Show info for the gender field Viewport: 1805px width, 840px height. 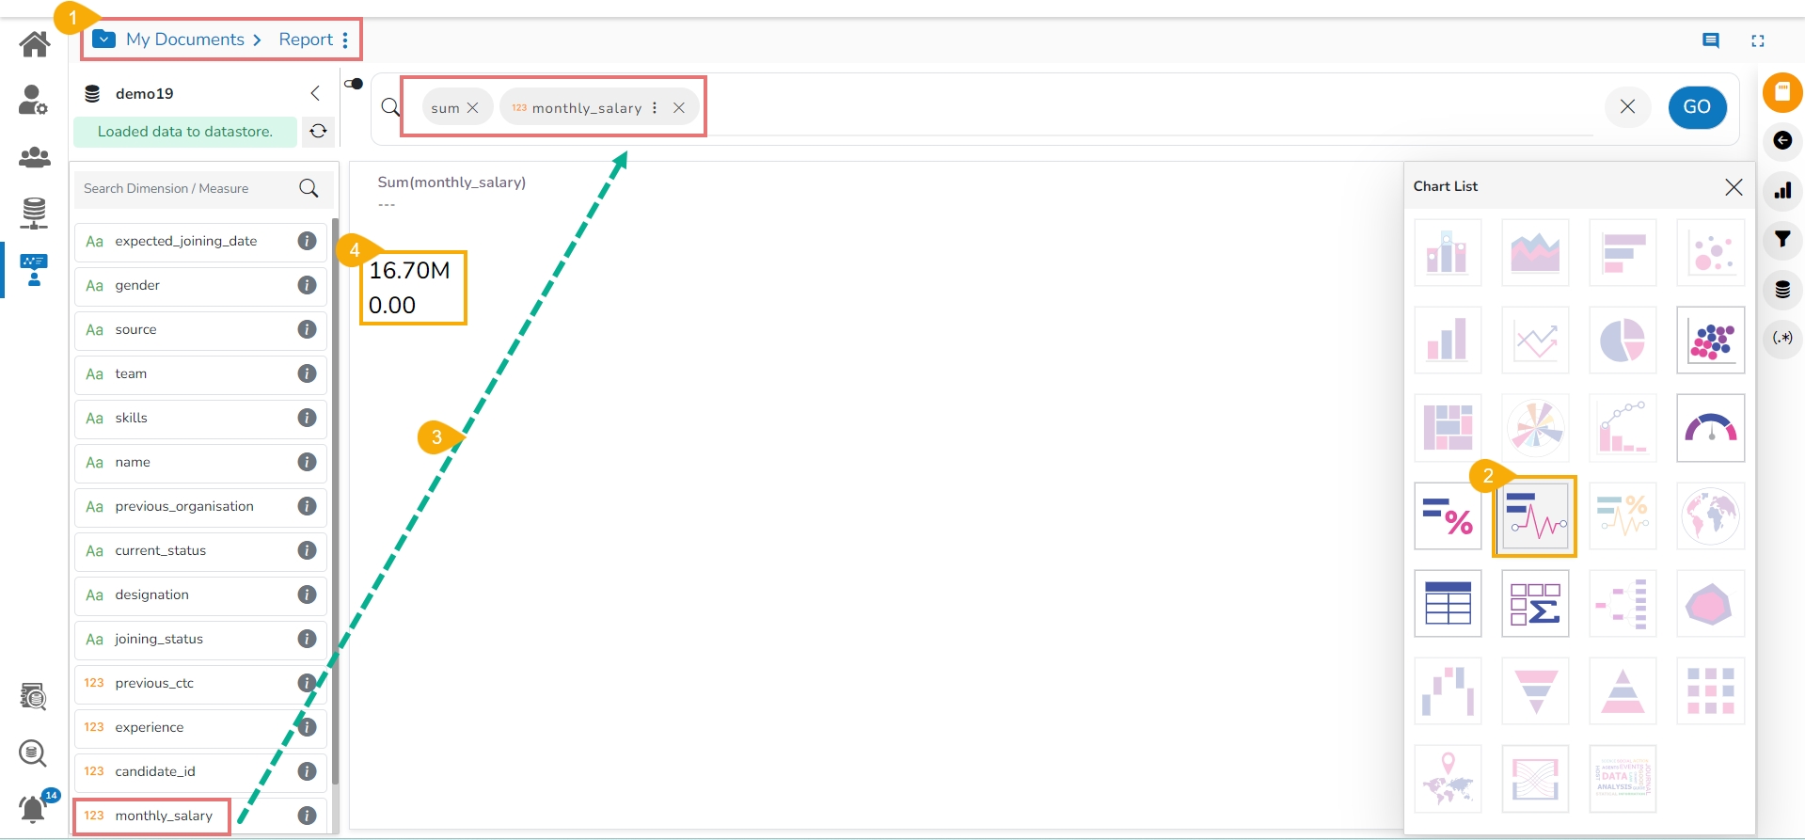pyautogui.click(x=307, y=285)
